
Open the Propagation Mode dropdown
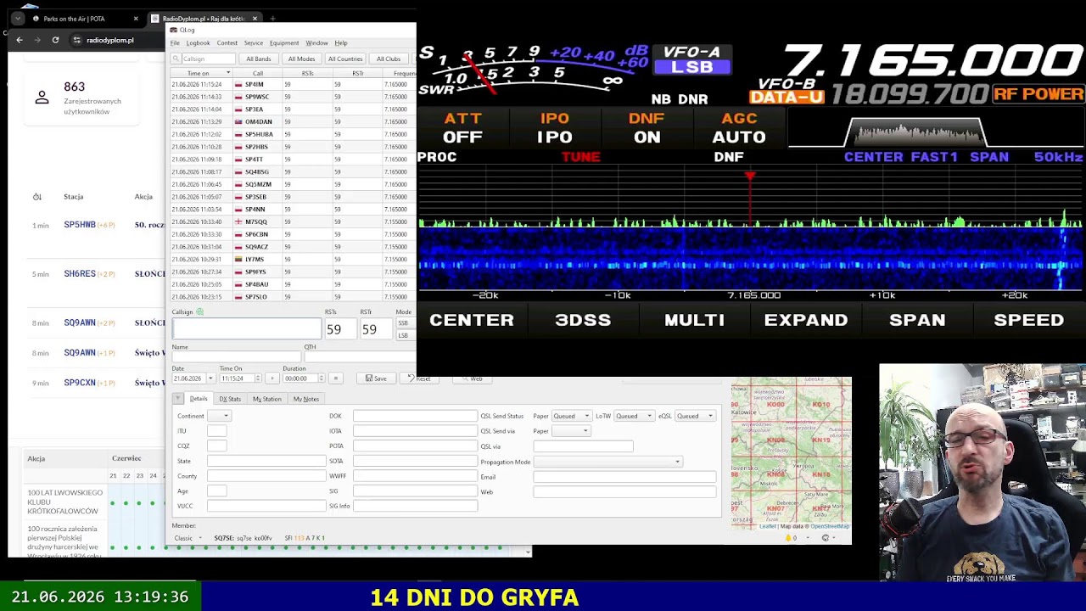click(x=607, y=462)
